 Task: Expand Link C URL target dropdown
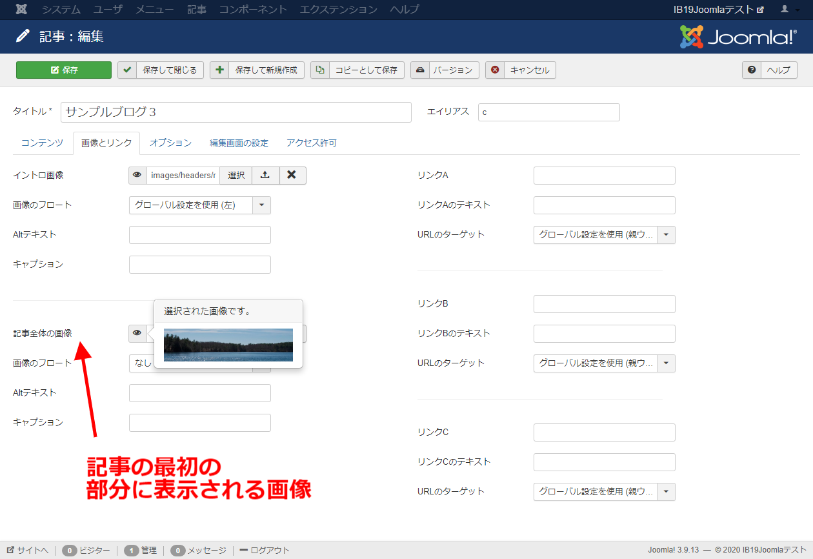[x=604, y=492]
